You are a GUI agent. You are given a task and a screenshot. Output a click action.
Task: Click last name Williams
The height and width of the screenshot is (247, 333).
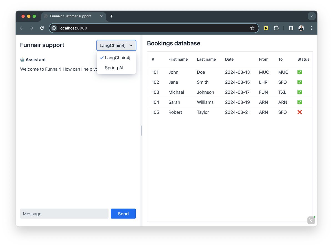point(205,102)
